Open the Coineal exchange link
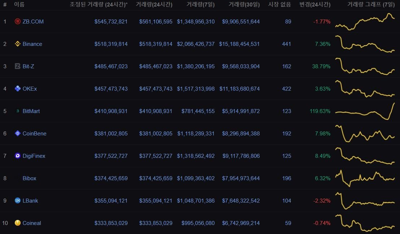The image size is (400, 234). [x=32, y=223]
